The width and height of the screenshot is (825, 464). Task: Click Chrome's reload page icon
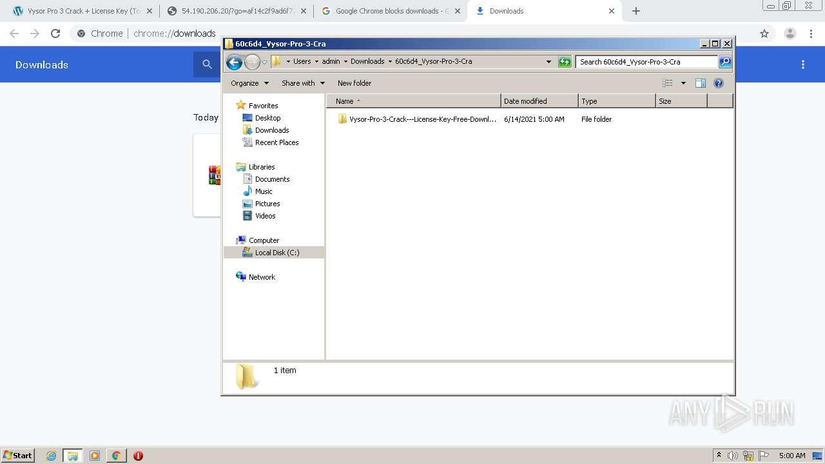[x=55, y=34]
